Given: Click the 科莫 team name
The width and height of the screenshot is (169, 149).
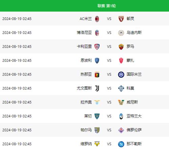Looking at the screenshot, I should coord(130,88).
